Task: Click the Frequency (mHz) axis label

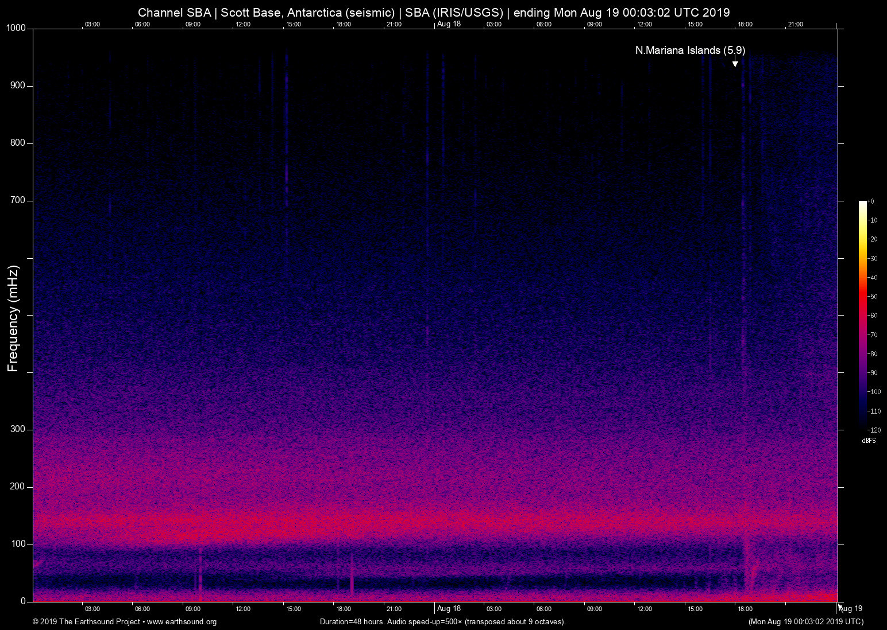Action: [13, 318]
